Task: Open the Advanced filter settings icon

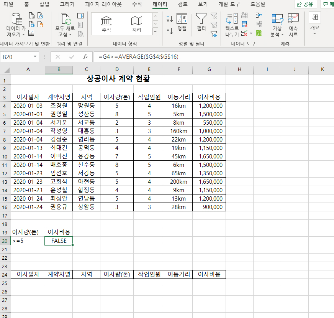Action: coord(214,34)
